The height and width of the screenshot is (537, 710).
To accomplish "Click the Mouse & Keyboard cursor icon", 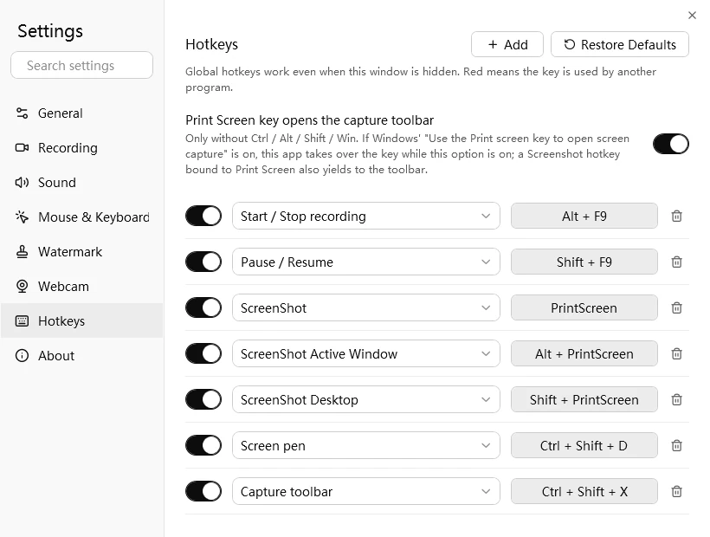I will click(x=22, y=217).
